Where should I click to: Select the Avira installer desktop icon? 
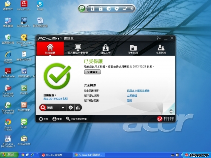point(24,6)
